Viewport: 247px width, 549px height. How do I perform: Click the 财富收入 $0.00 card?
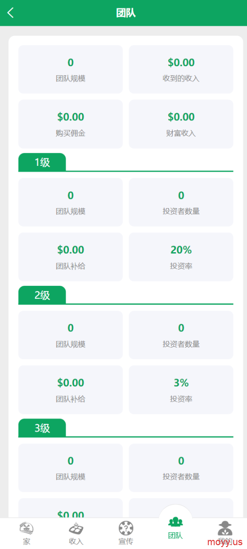pos(181,124)
